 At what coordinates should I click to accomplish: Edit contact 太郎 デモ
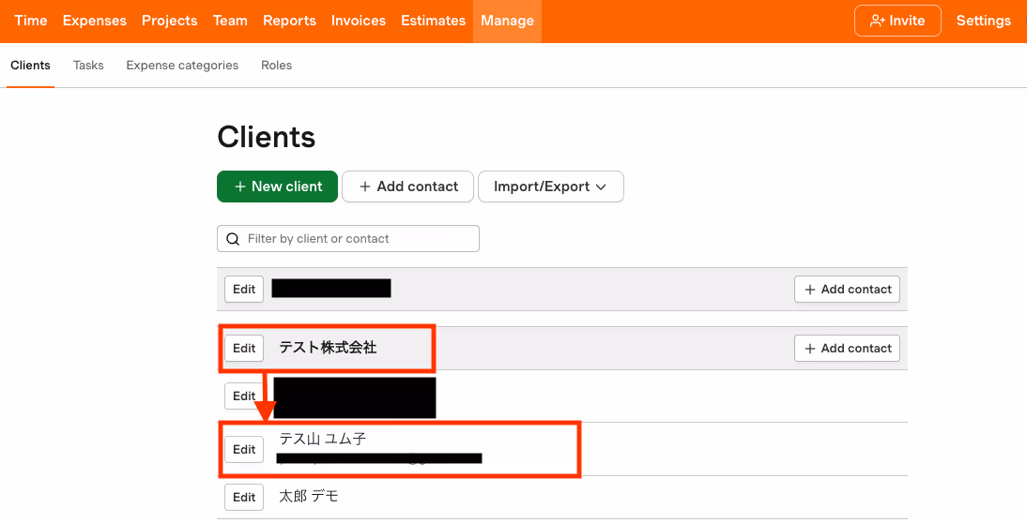point(244,497)
